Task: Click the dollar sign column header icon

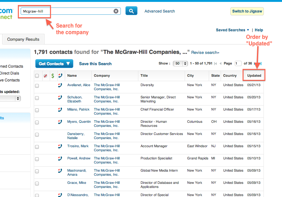Action: (x=53, y=76)
